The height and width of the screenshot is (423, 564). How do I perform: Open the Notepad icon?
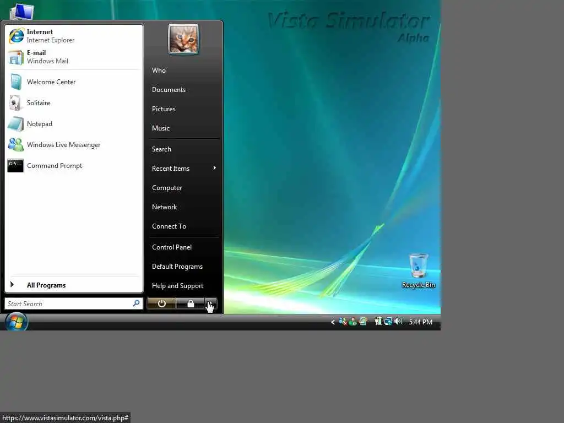pyautogui.click(x=15, y=124)
